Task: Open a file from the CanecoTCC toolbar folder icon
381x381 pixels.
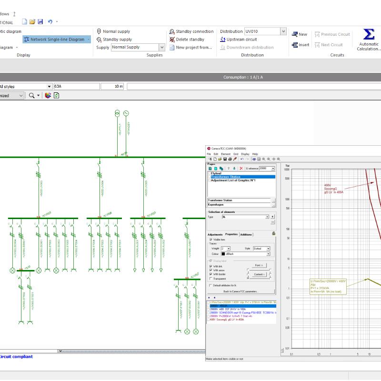Action: click(220, 159)
